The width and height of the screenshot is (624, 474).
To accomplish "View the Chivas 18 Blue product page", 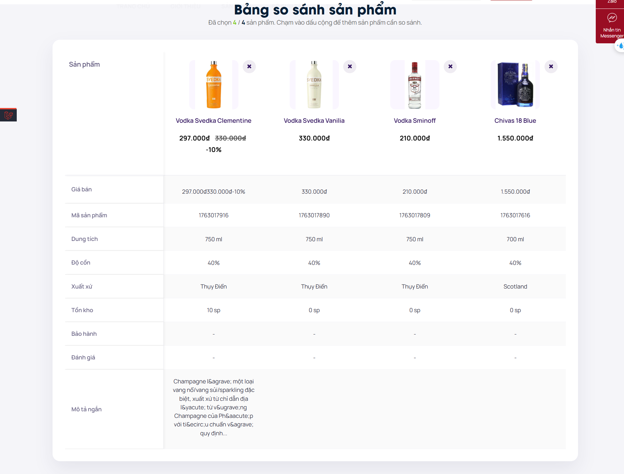I will [x=515, y=121].
